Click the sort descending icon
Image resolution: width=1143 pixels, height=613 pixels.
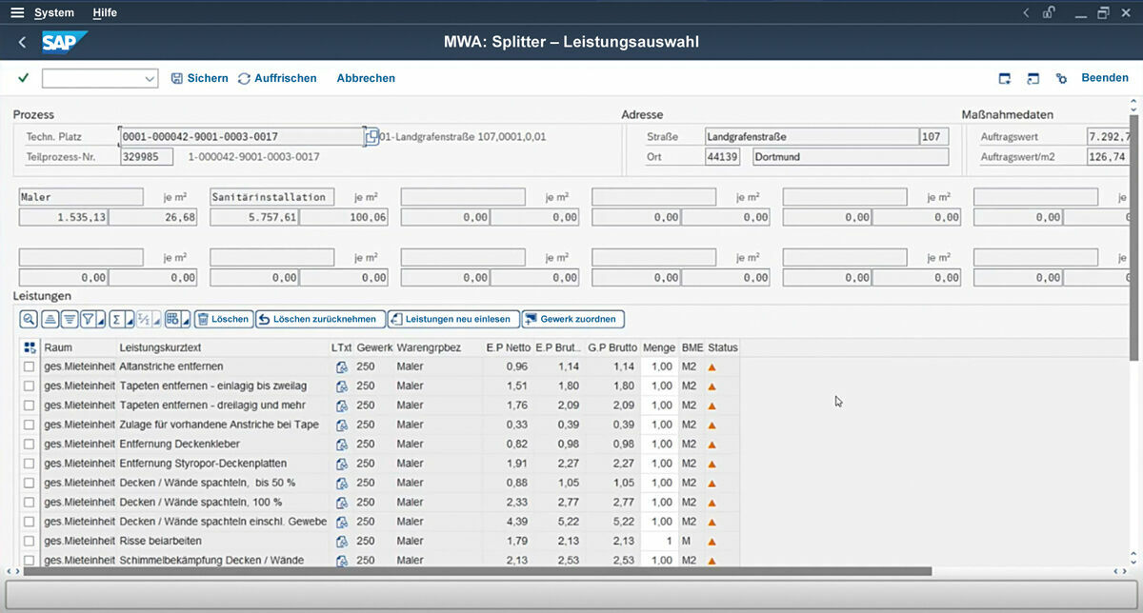pyautogui.click(x=69, y=320)
